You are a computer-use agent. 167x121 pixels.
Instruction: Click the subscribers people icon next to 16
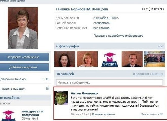[47, 79]
